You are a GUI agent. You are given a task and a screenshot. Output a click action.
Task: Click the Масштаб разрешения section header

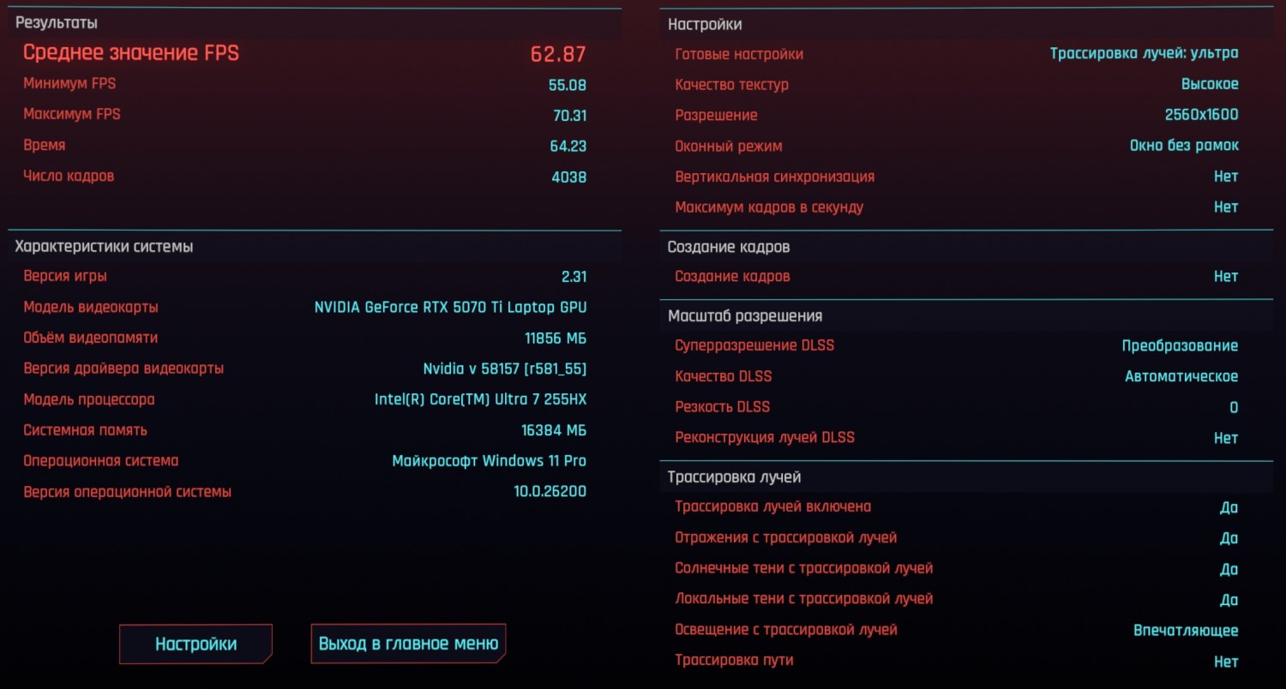tap(745, 316)
